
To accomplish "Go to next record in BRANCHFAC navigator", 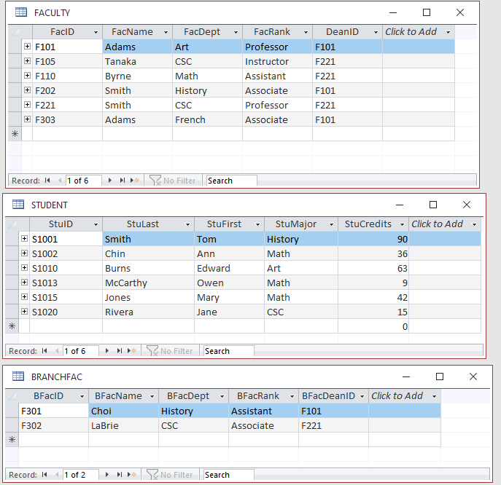I will point(106,475).
